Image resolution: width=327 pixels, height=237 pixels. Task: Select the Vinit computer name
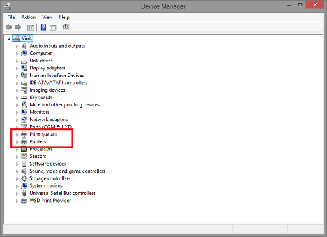(27, 38)
